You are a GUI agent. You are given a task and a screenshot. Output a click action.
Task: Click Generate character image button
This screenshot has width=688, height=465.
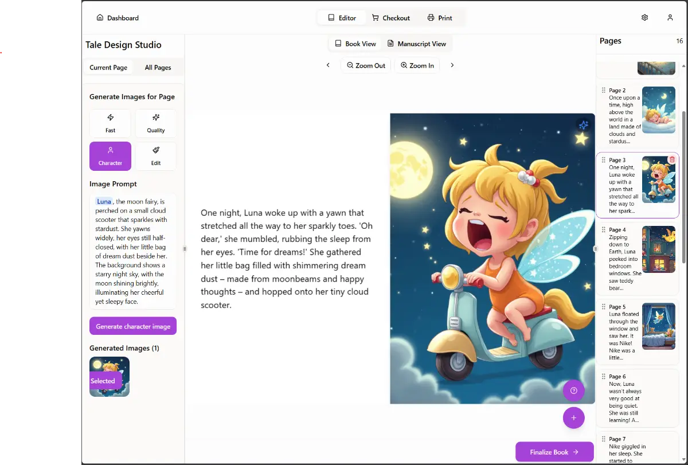133,326
